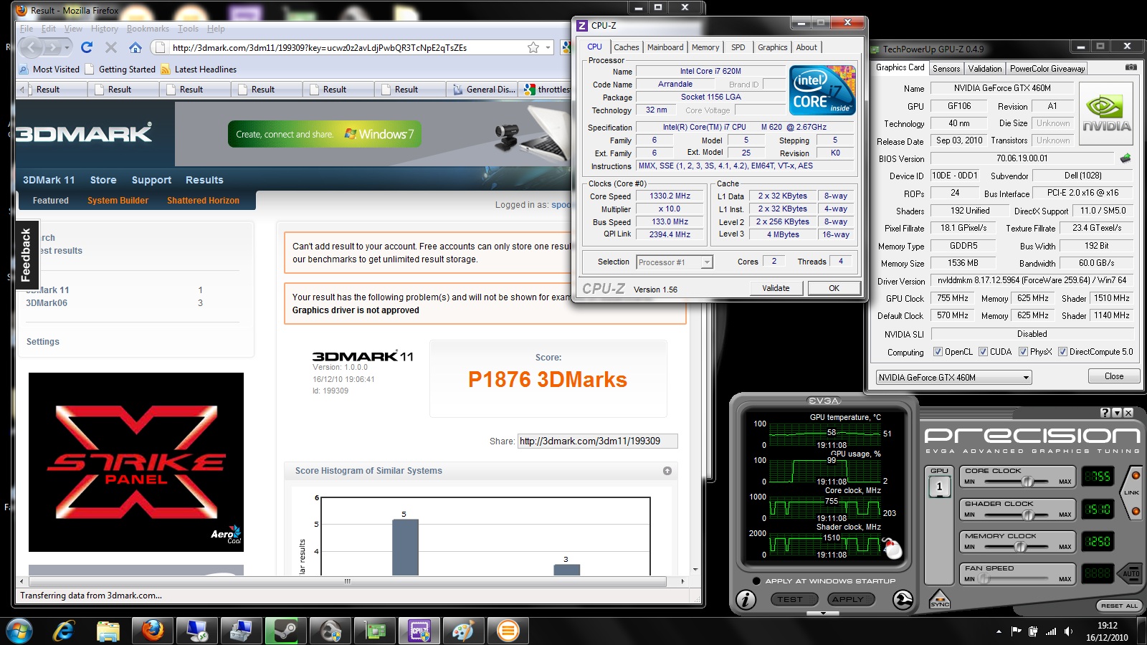Viewport: 1147px width, 645px height.
Task: Open the Feedback side tab
Action: [x=27, y=255]
